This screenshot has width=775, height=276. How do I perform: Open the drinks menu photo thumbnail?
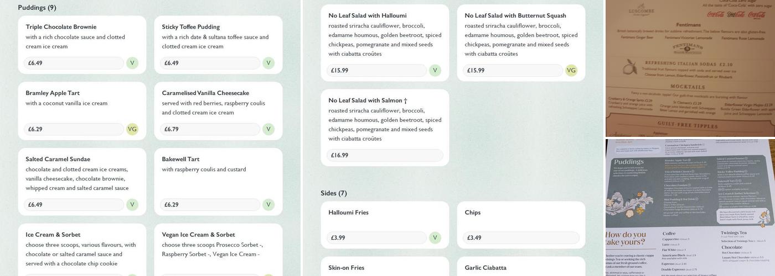pyautogui.click(x=690, y=68)
